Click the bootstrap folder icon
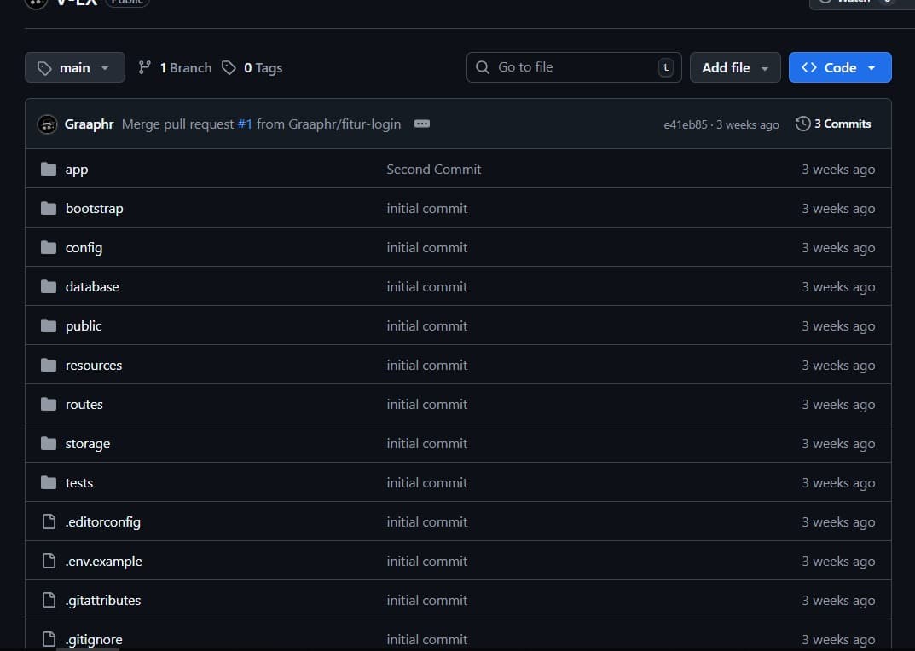The image size is (915, 651). [49, 209]
